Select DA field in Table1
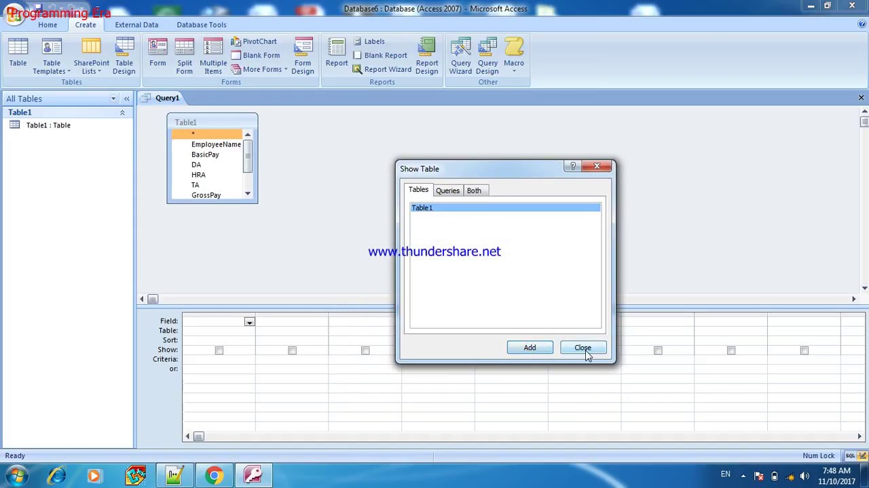Image resolution: width=869 pixels, height=488 pixels. [x=196, y=165]
